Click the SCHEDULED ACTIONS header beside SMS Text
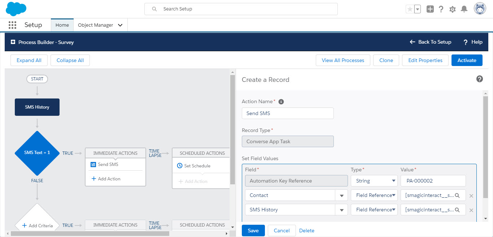 pos(202,153)
